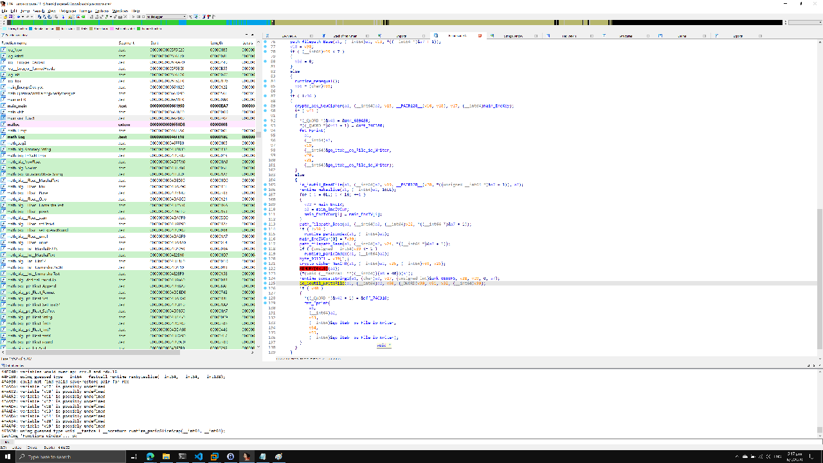Screen dimensions: 823x463
Task: Click the underlined 'void *' link in pseudocode
Action: pyautogui.click(x=383, y=346)
